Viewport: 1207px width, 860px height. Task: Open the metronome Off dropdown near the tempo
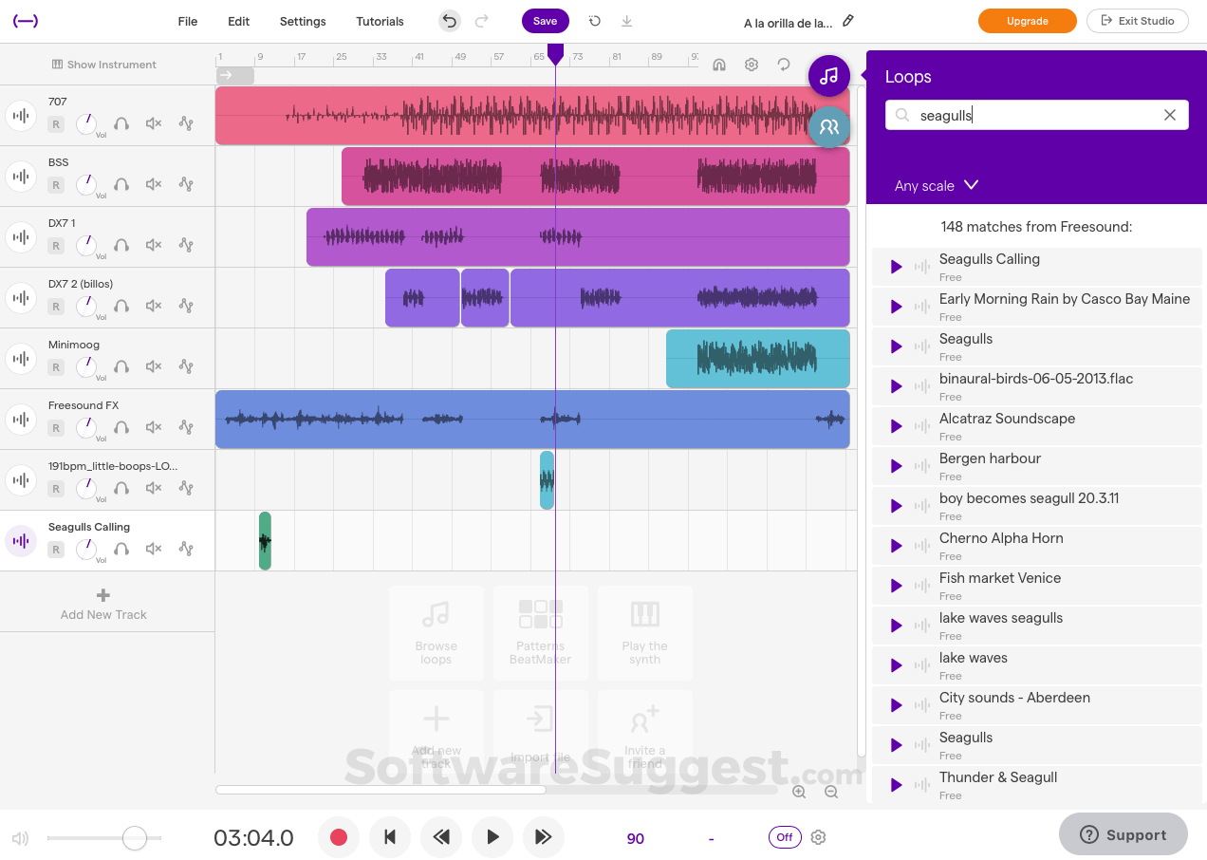coord(784,837)
